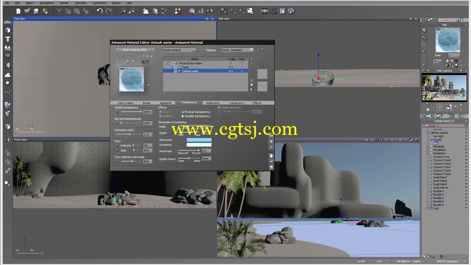Expand Main camera in the layer list
Viewport: 471px width, 265px height.
coord(428,132)
